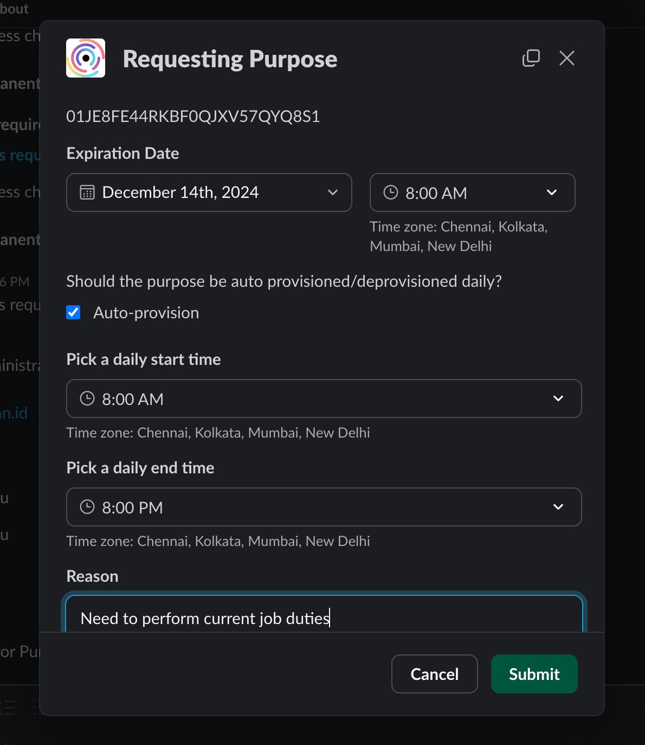Open the modal in a new window
The height and width of the screenshot is (745, 645).
point(531,58)
